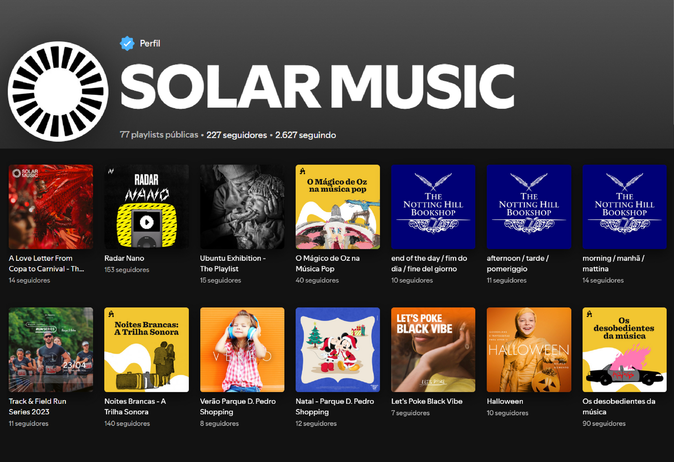
Task: Click the "Noites Brancas - A Trilha Sonora" title
Action: [x=135, y=406]
